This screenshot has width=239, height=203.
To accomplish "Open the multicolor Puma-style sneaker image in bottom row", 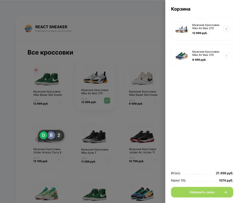I will click(142, 194).
